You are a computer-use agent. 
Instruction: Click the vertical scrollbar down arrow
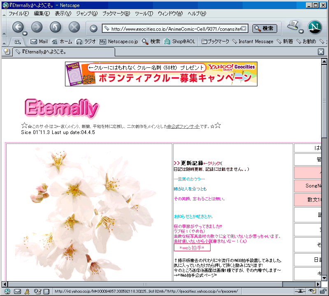(324, 278)
